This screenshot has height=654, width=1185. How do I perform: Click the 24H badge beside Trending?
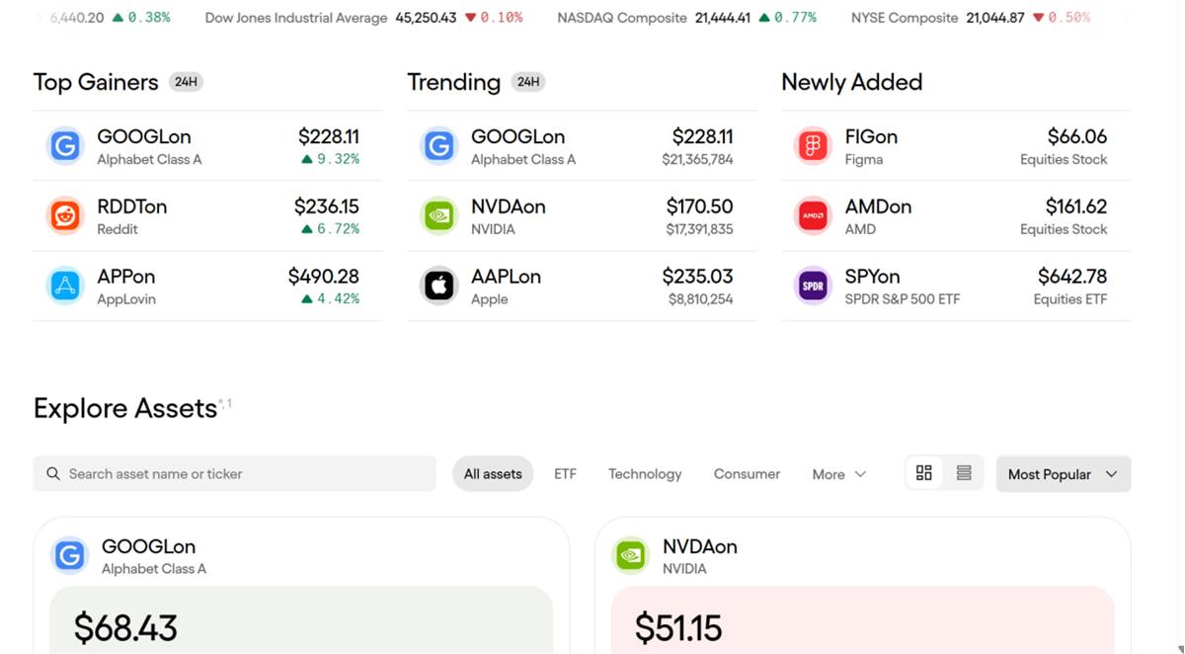[x=528, y=82]
